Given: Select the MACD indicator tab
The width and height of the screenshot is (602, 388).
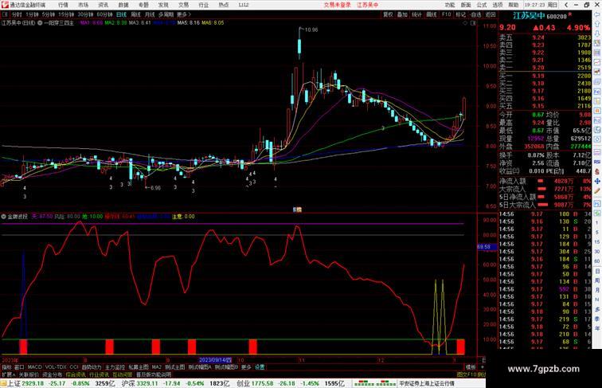Looking at the screenshot, I should point(34,367).
